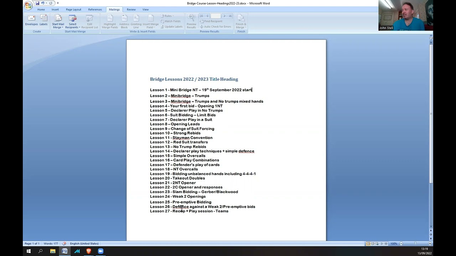Open the Finish & Merge dropdown
The width and height of the screenshot is (456, 256).
coord(241,22)
